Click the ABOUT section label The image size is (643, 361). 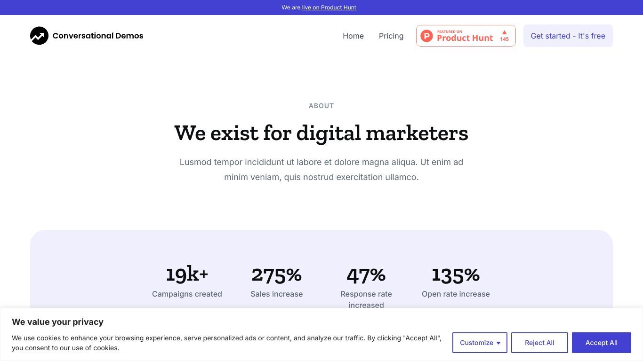[321, 106]
